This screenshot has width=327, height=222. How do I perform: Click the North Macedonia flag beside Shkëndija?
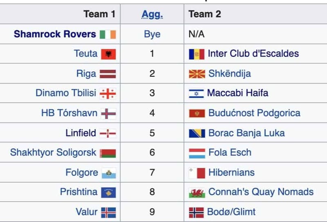click(x=197, y=74)
